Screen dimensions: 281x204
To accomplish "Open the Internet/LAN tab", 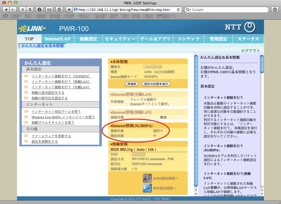I will point(58,39).
